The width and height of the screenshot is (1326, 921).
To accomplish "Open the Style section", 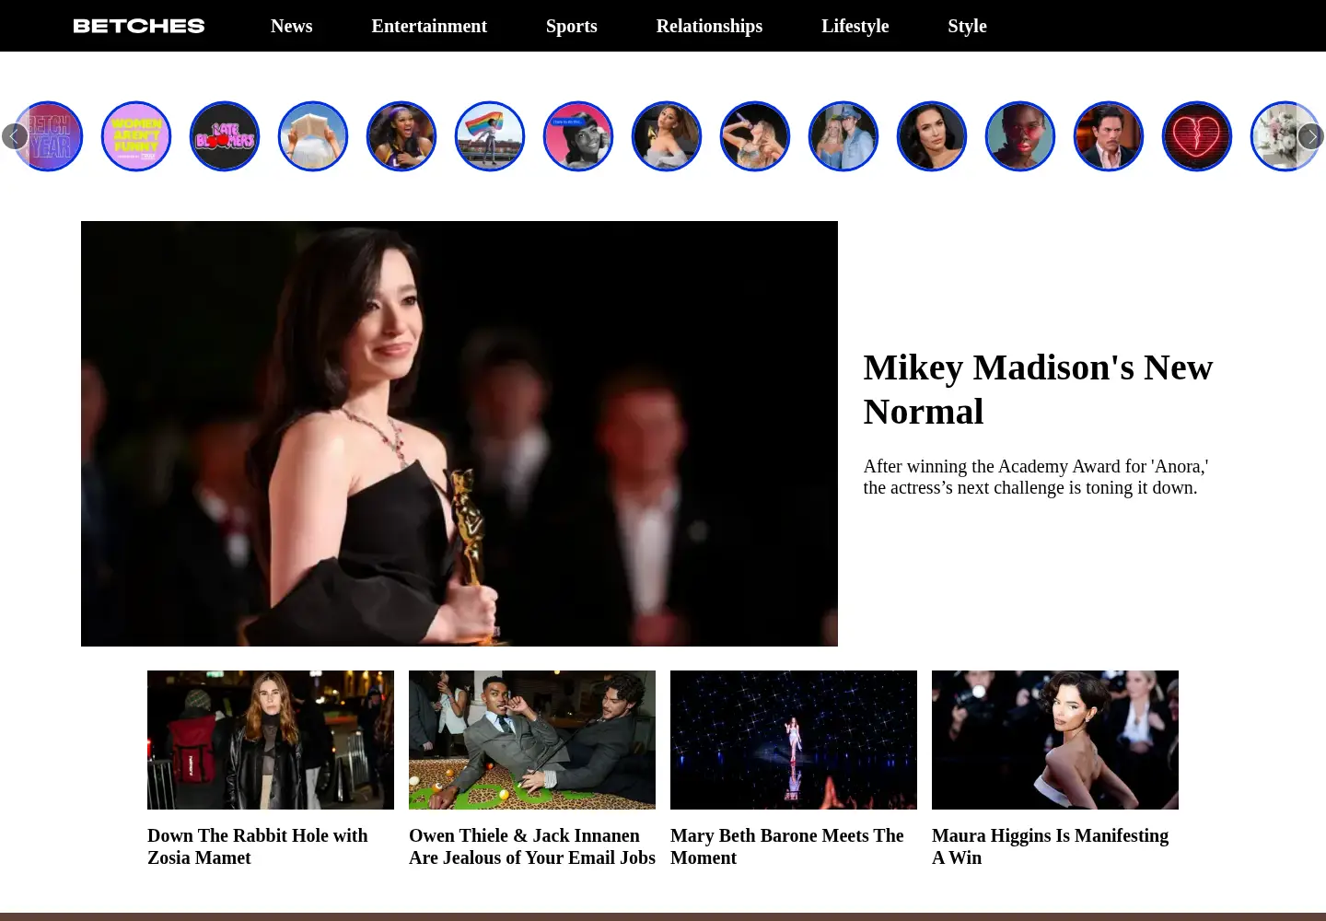I will [967, 26].
